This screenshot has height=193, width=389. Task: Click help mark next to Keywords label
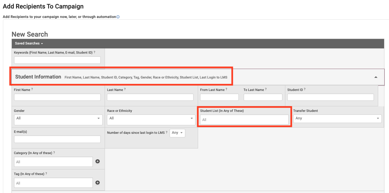[x=94, y=52]
